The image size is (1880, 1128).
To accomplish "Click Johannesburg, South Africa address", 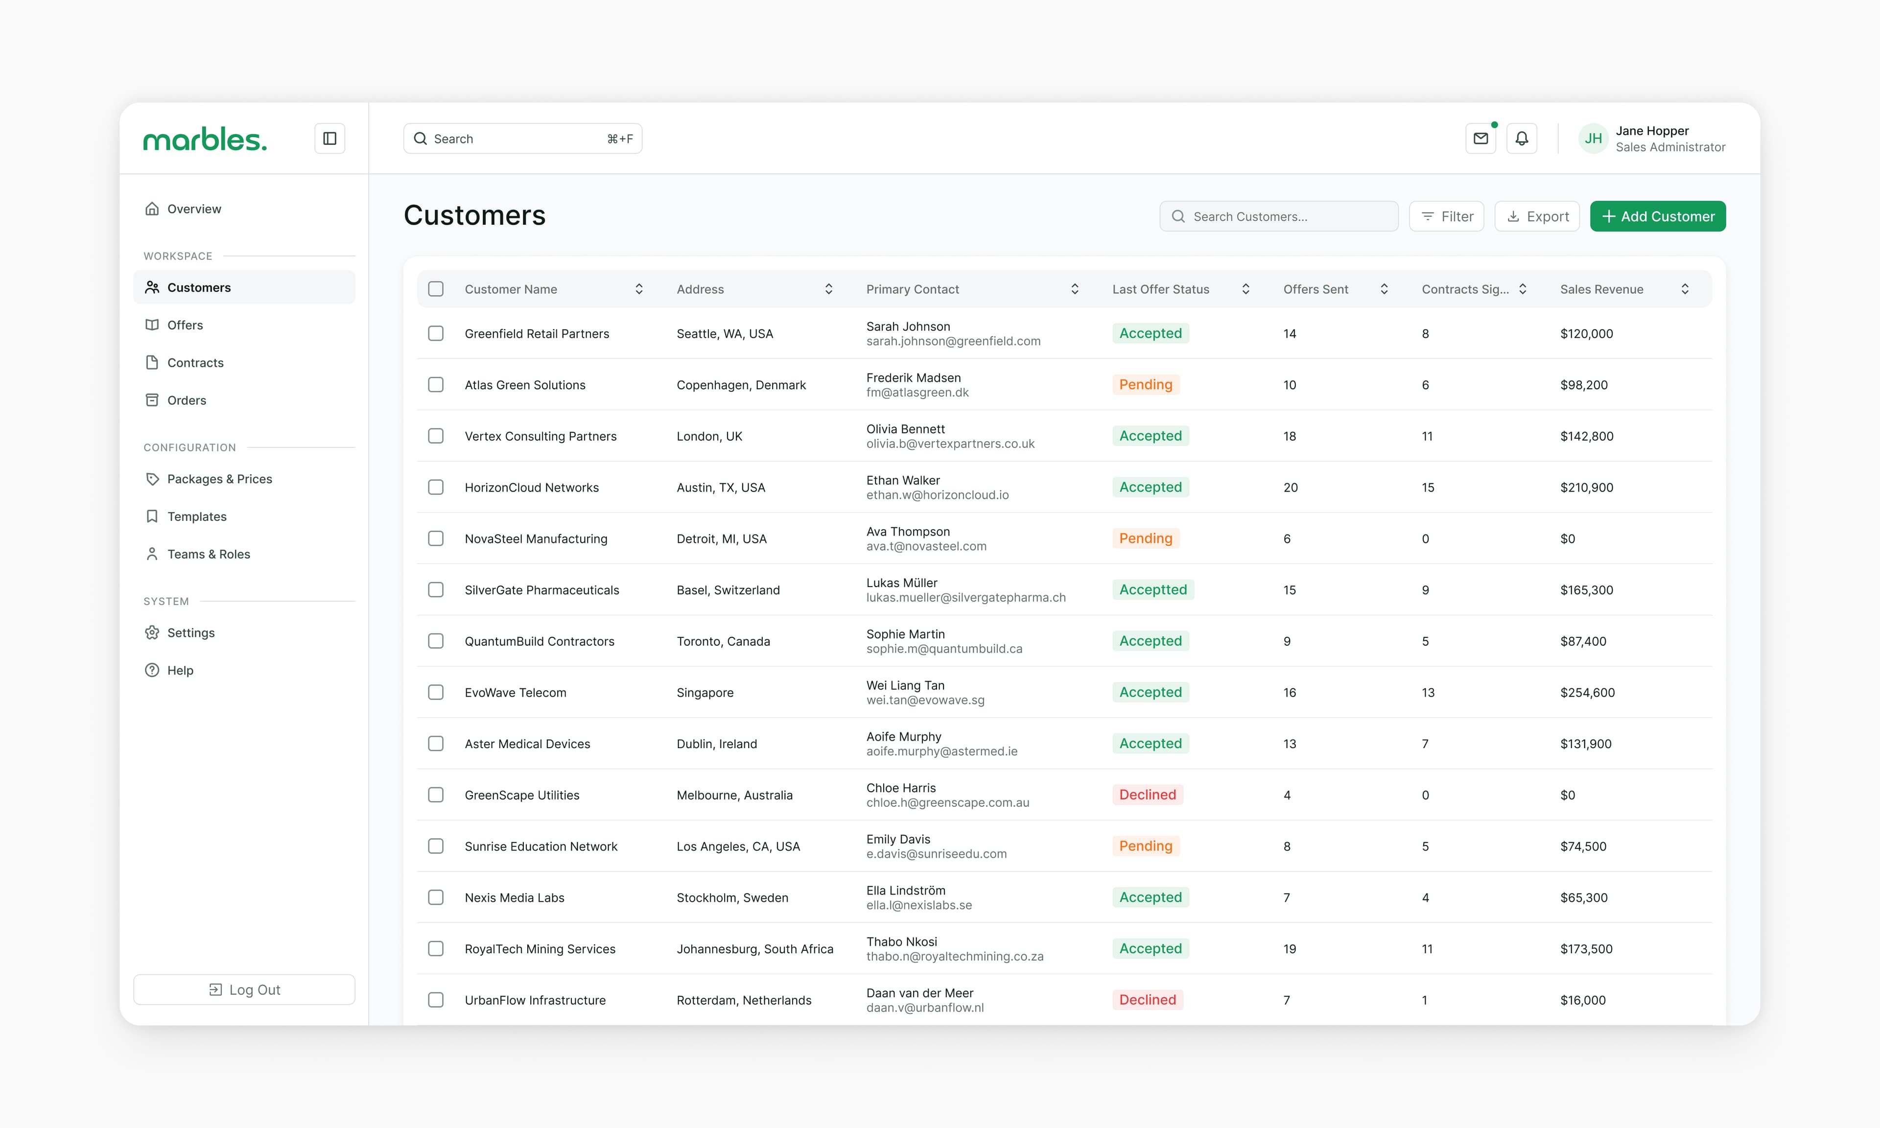I will 754,949.
